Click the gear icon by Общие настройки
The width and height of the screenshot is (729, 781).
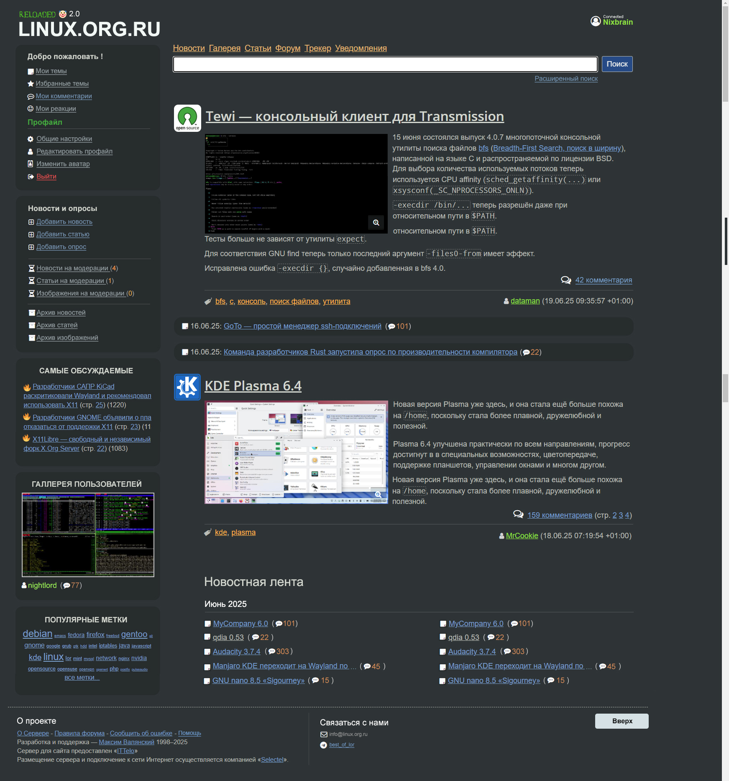31,139
